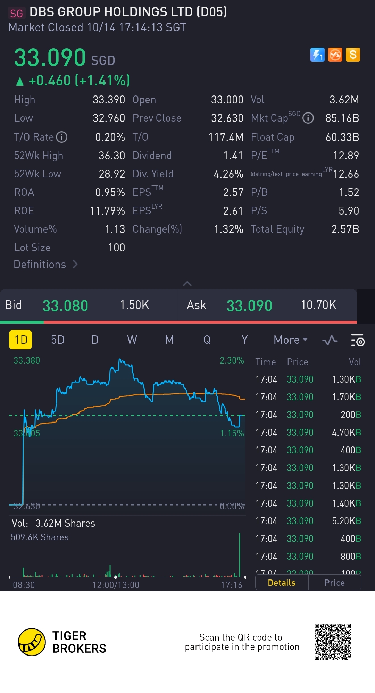Expand the More timeframes dropdown

point(290,340)
